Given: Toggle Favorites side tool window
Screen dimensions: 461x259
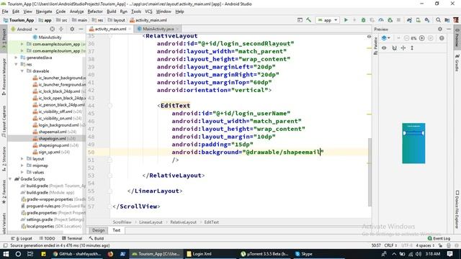Looking at the screenshot, I should point(4,191).
